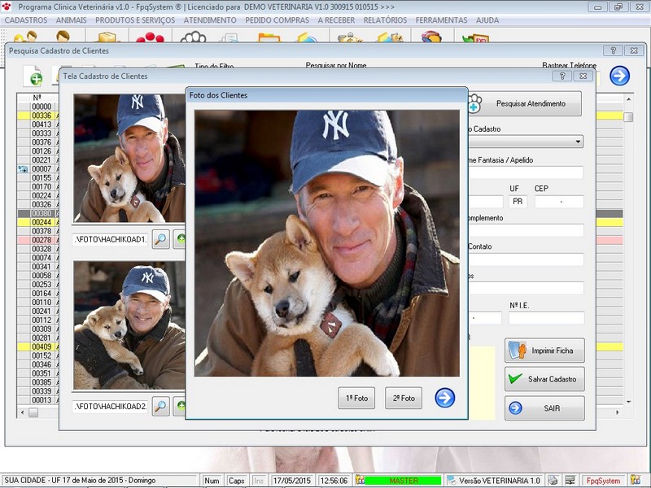Image resolution: width=651 pixels, height=488 pixels.
Task: Click Salvar Cadastro button
Action: [544, 379]
